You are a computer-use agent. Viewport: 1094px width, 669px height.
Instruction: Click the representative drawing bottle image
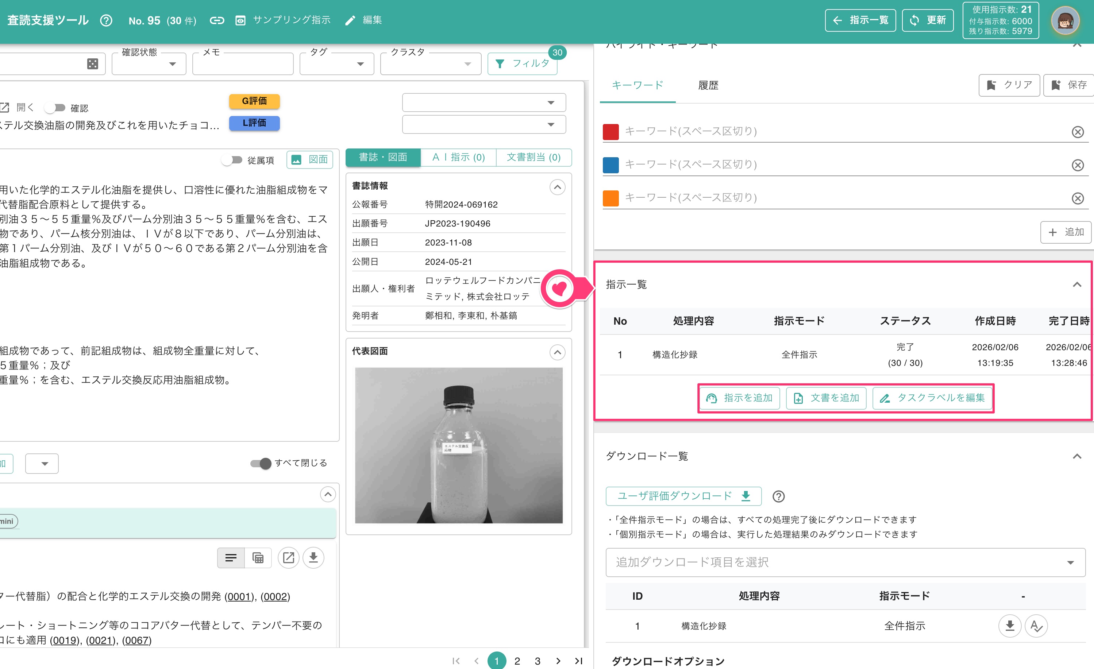[x=458, y=445]
